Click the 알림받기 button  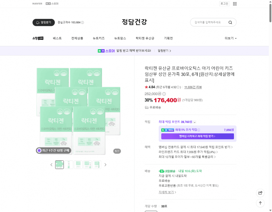pyautogui.click(x=44, y=22)
